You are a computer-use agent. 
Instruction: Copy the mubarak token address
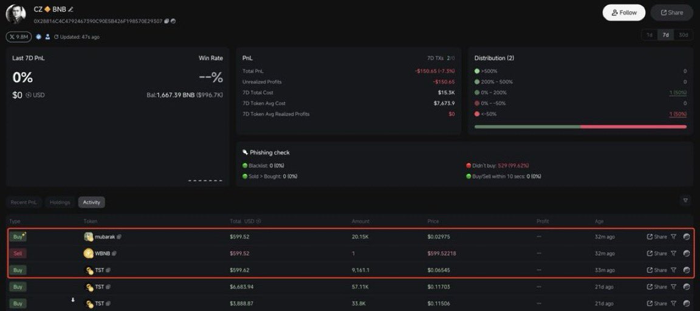(x=119, y=237)
